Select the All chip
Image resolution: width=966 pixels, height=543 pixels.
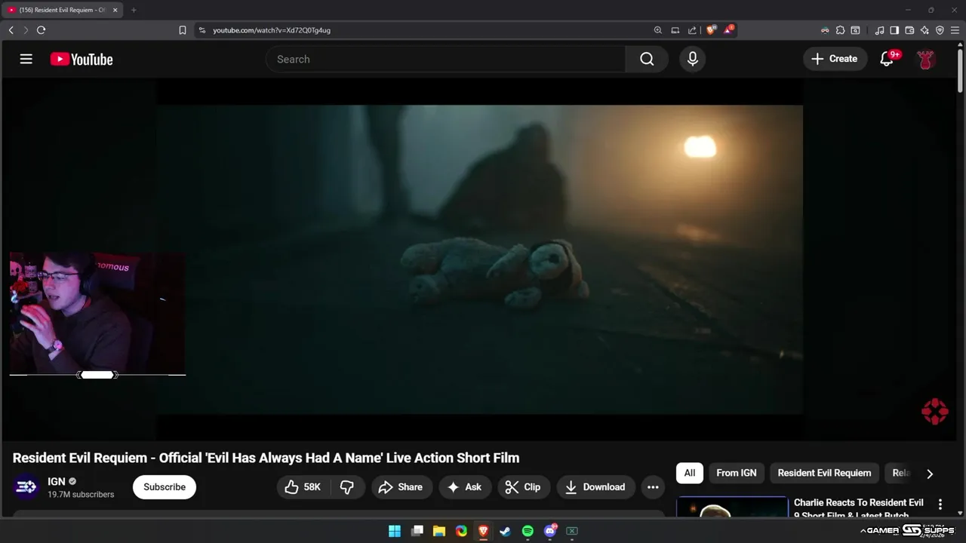[690, 473]
